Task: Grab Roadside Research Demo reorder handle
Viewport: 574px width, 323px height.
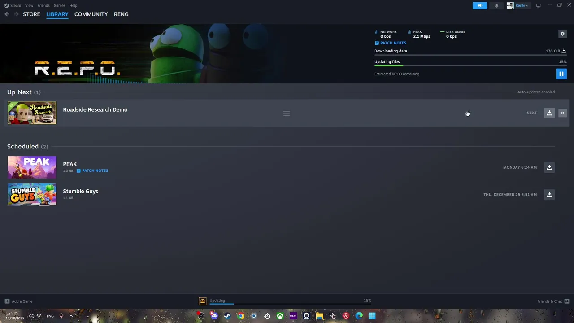Action: [x=287, y=113]
